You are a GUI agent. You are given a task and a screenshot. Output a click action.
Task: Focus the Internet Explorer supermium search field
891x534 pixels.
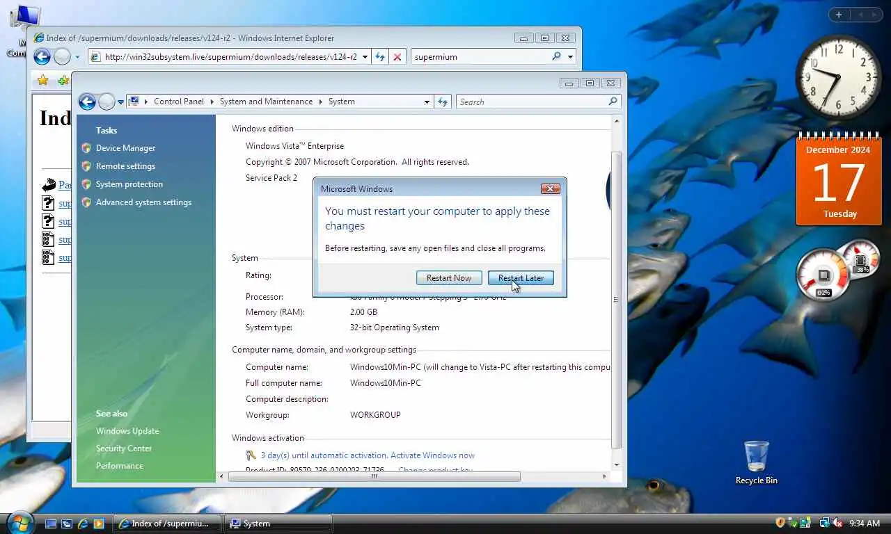click(480, 57)
